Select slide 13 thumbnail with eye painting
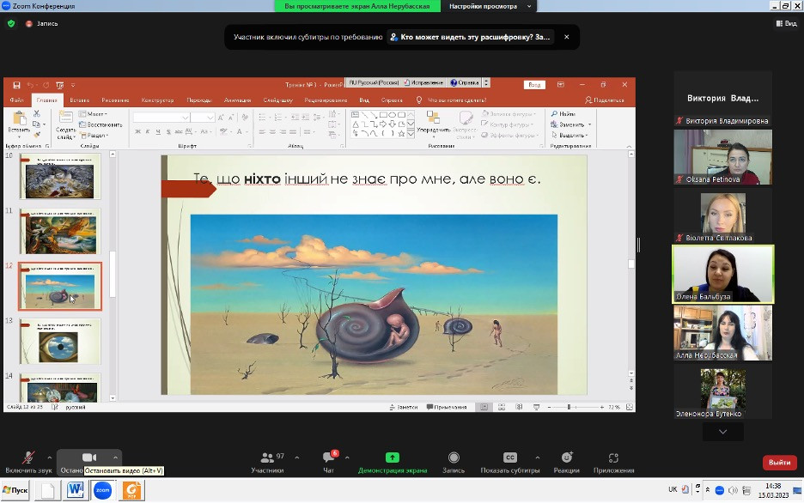 60,341
